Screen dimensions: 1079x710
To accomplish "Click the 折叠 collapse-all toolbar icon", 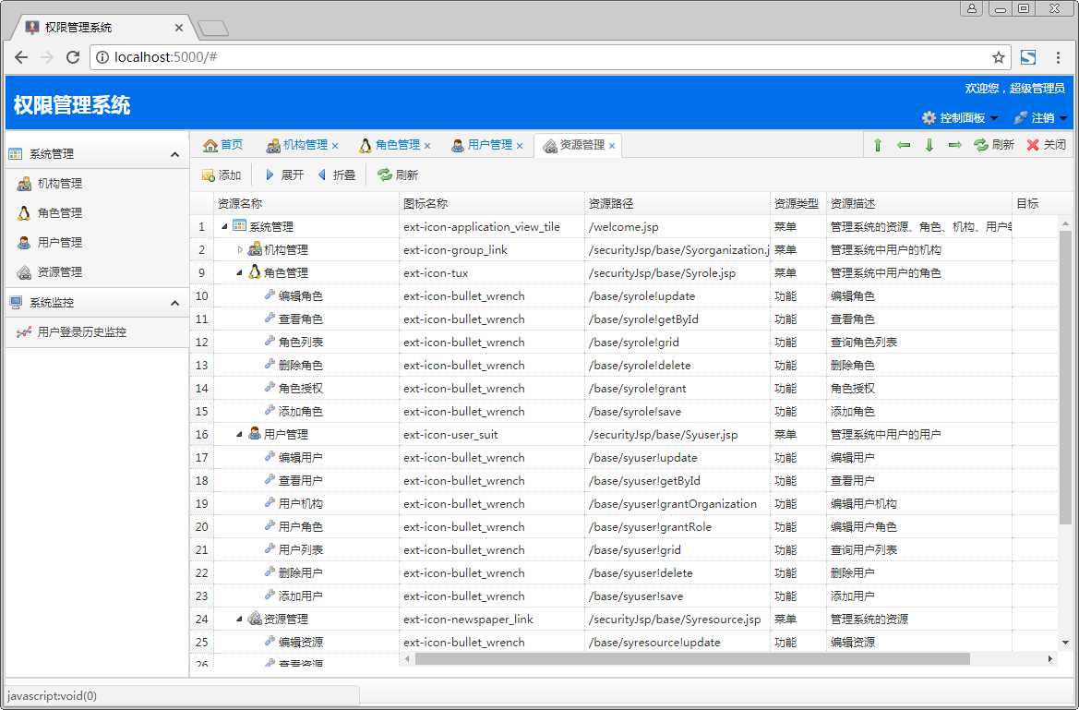I will 321,174.
